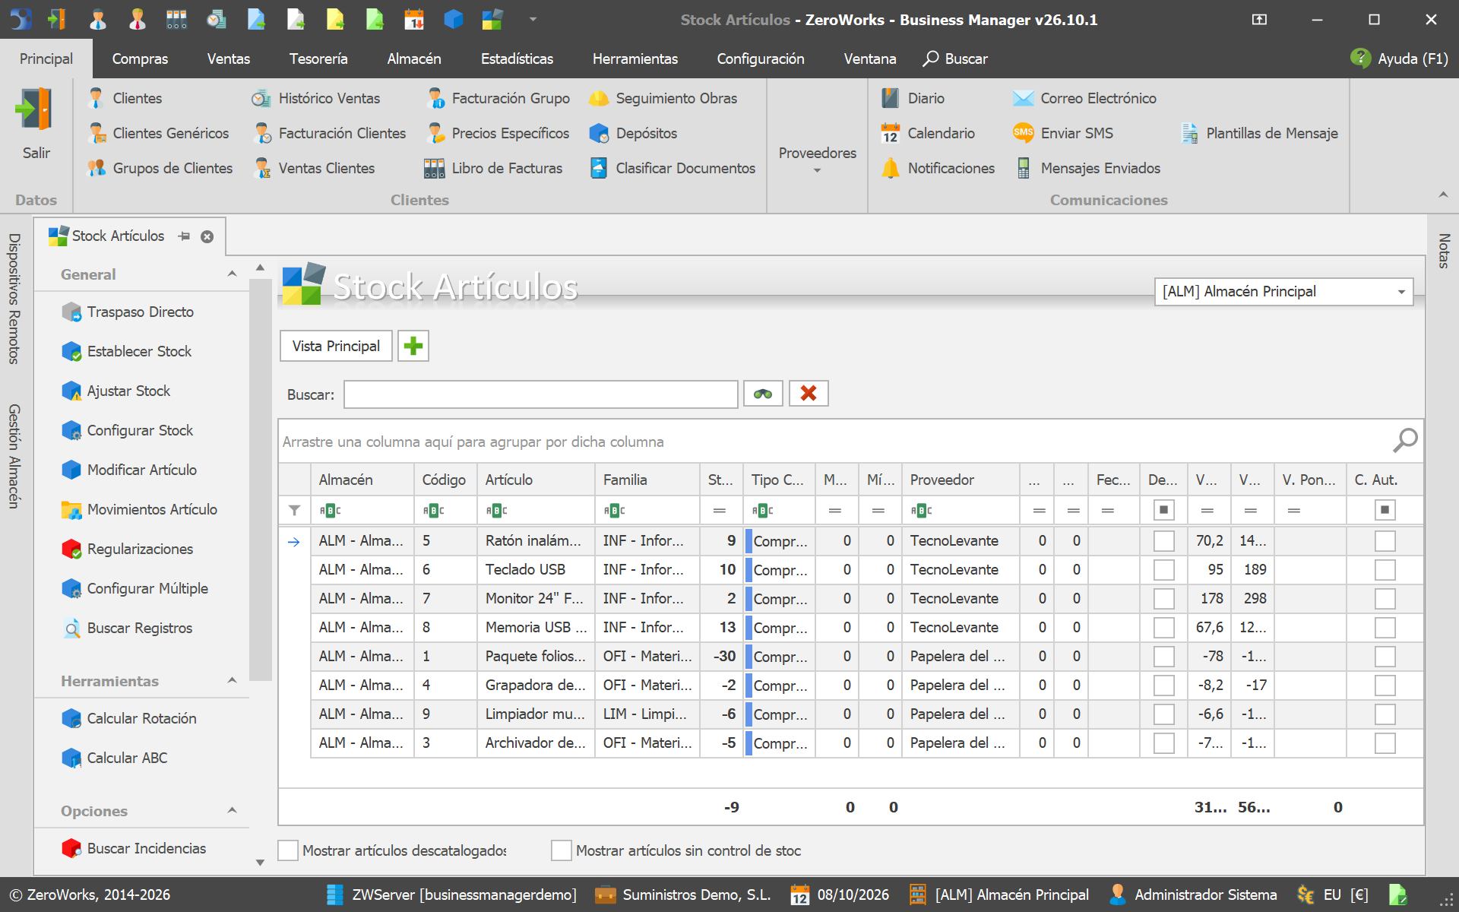This screenshot has width=1459, height=912.
Task: Open Clientes from the ribbon
Action: (125, 98)
